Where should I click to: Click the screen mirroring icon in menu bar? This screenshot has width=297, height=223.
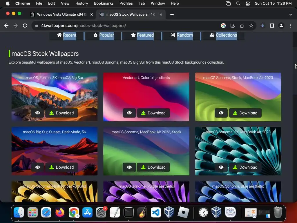click(228, 3)
